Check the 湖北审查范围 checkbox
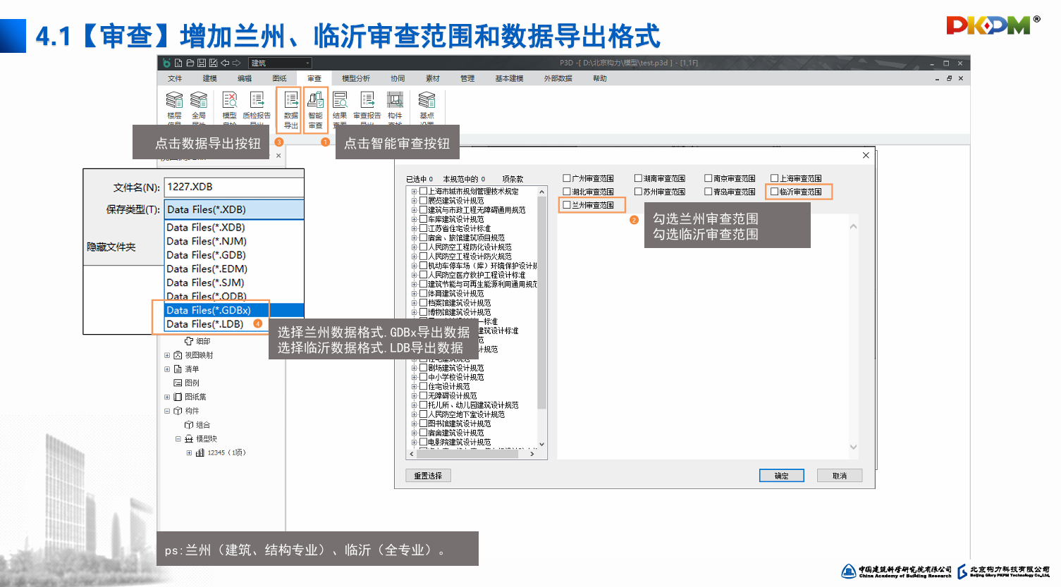 point(567,192)
